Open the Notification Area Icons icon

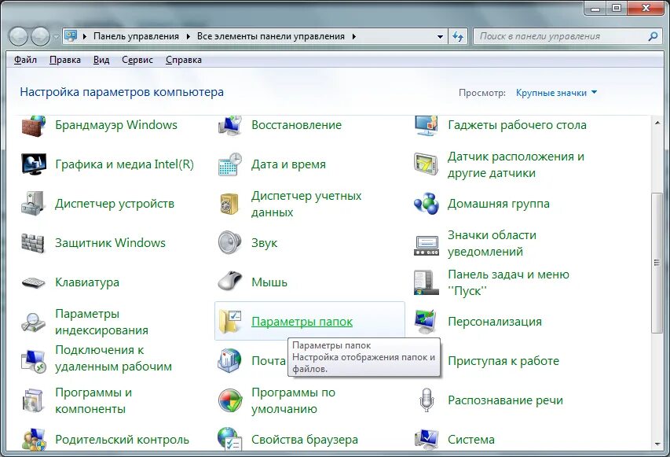point(426,245)
